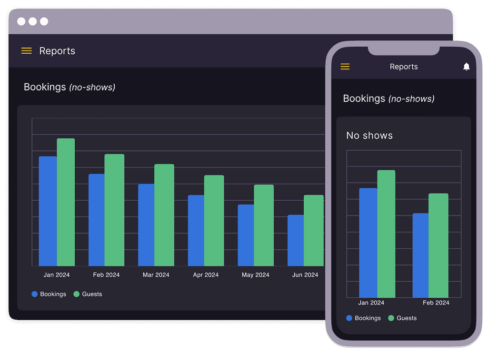Click the blue Bookings legend dot on phone
This screenshot has width=487, height=352.
pos(349,318)
